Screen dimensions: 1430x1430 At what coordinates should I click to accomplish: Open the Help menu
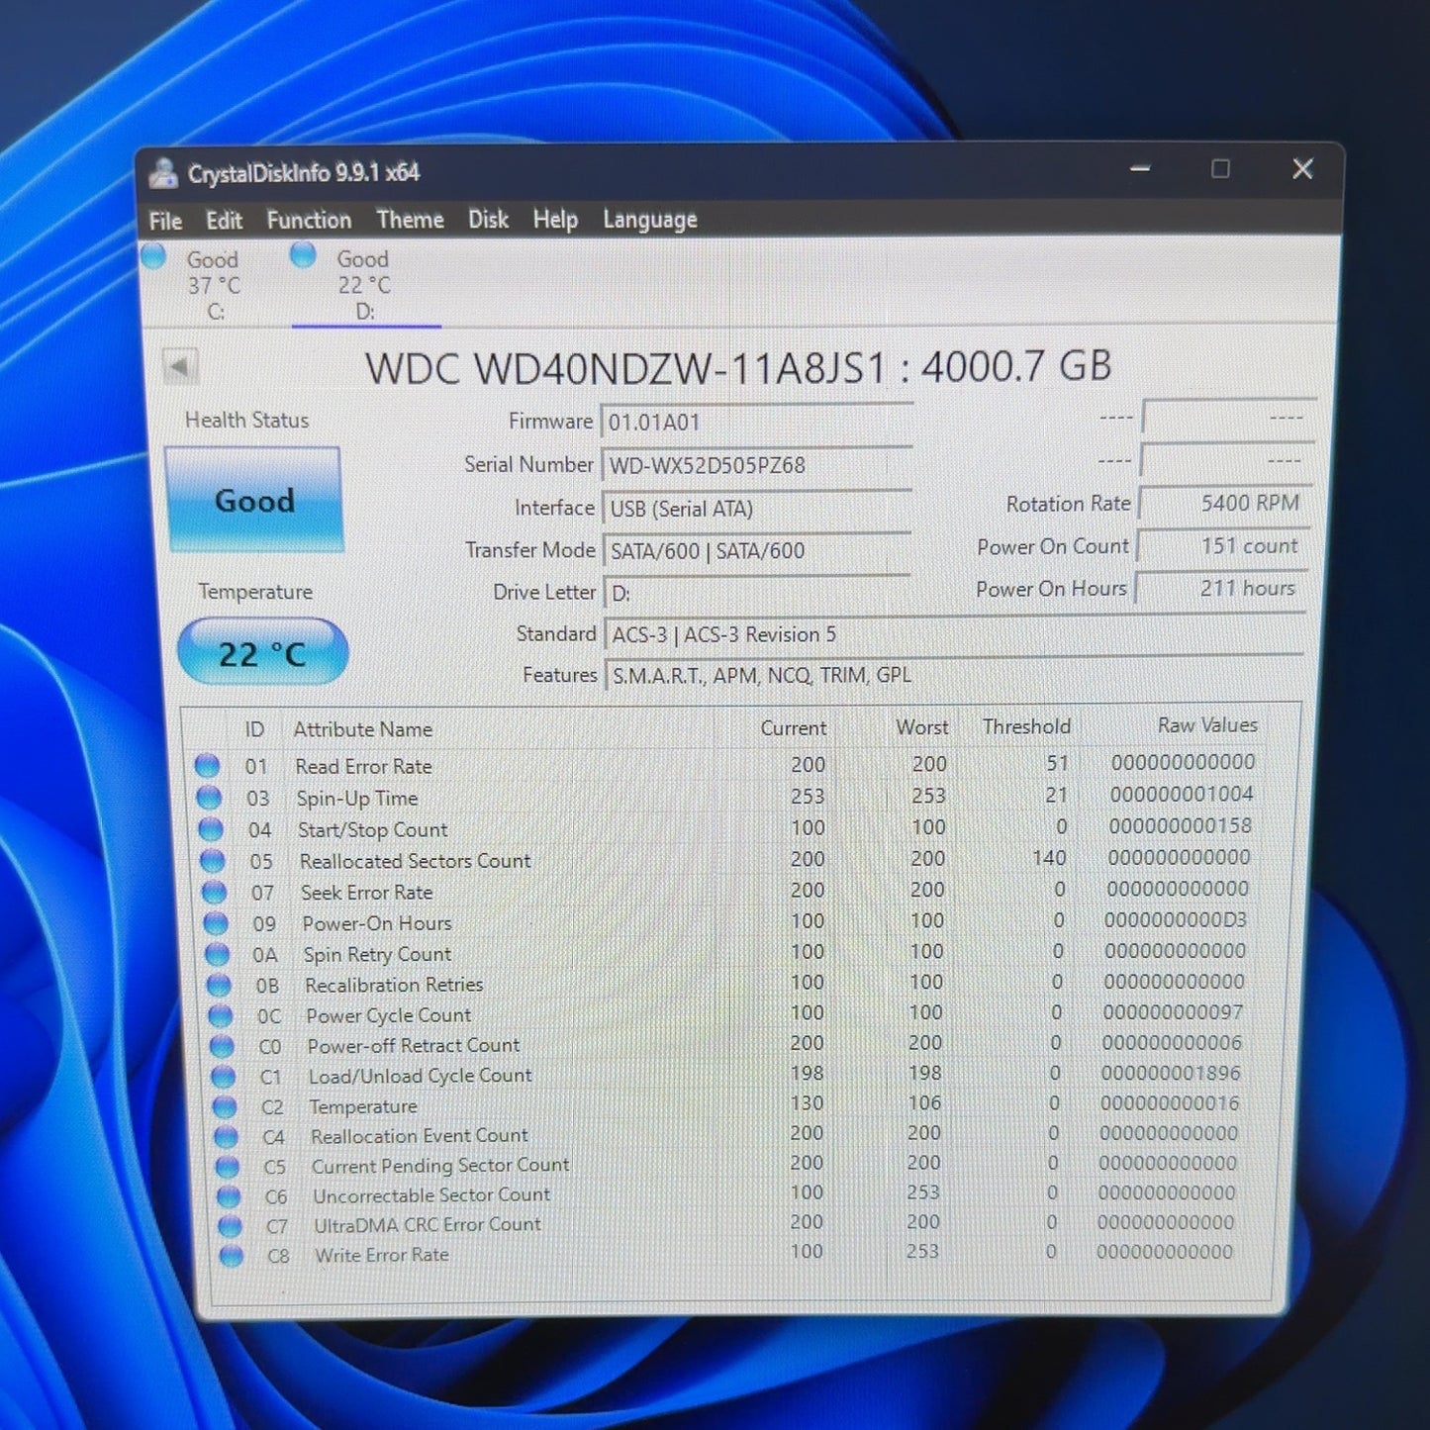pyautogui.click(x=555, y=219)
